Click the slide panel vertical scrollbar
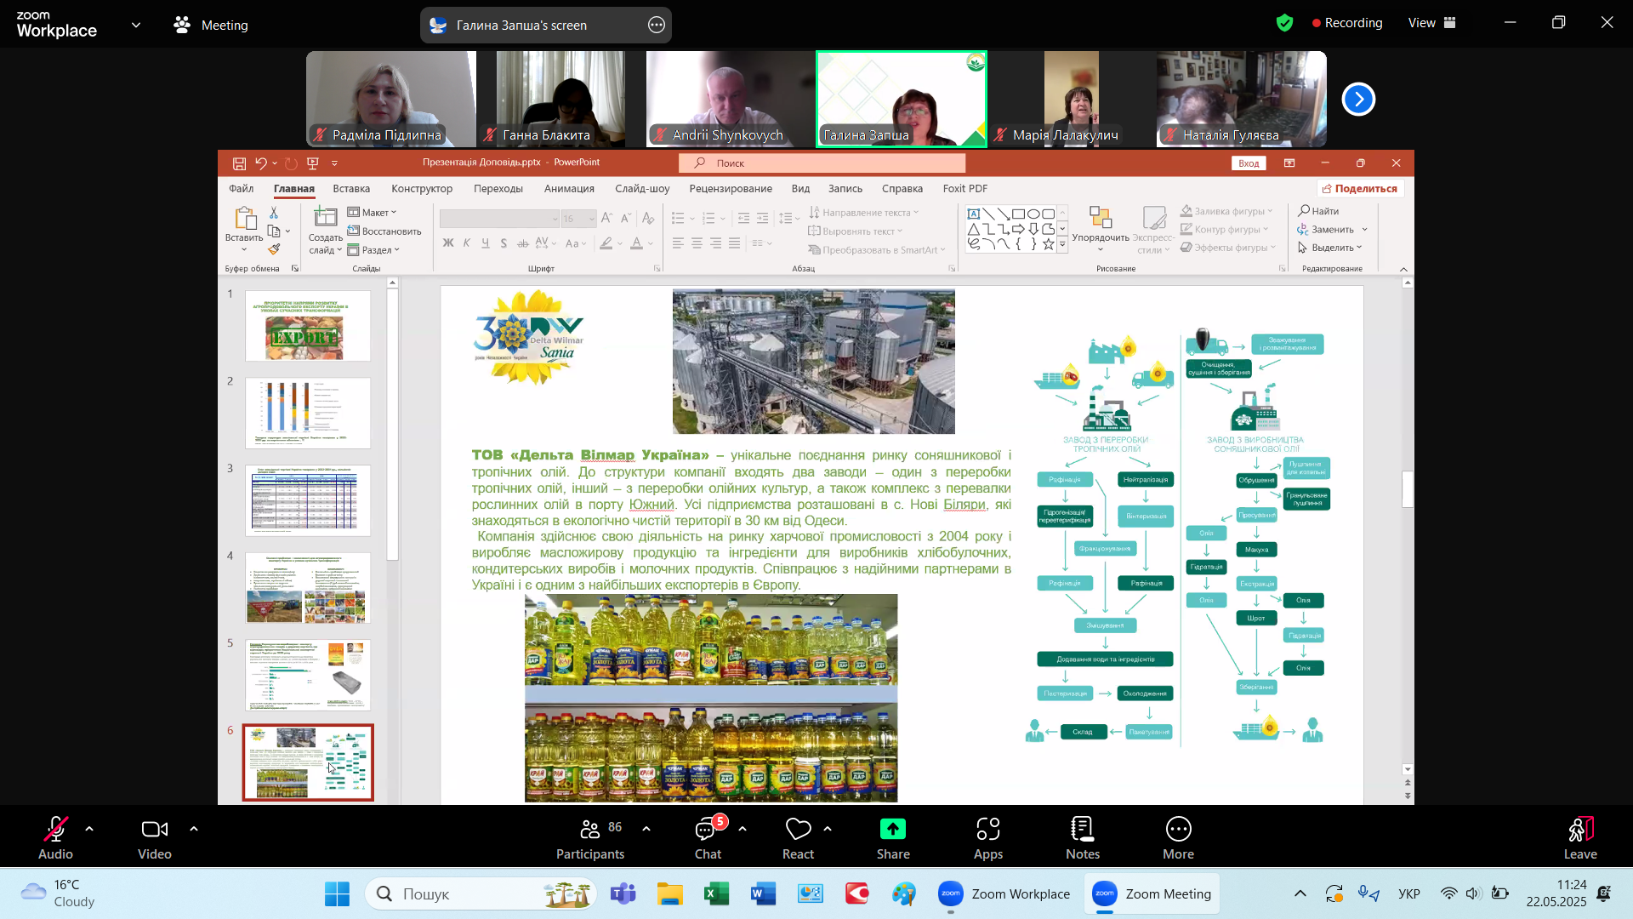 click(x=392, y=425)
